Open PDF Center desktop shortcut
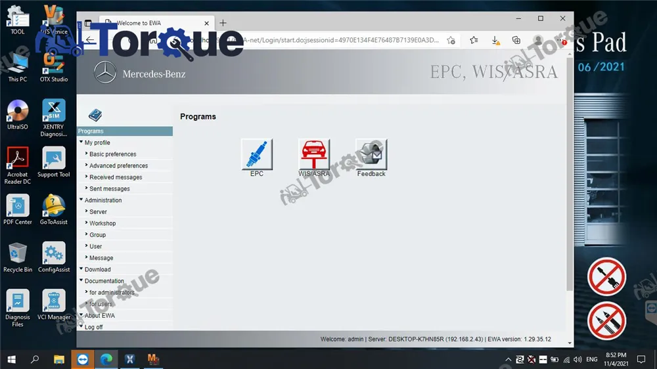 pyautogui.click(x=18, y=210)
